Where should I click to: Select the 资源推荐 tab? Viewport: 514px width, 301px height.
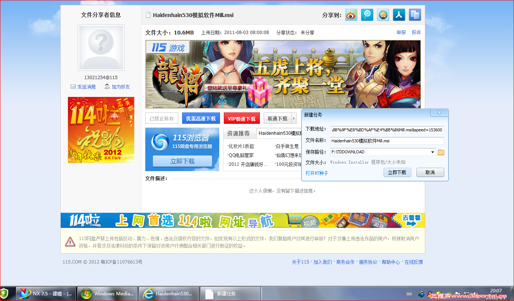pos(239,134)
